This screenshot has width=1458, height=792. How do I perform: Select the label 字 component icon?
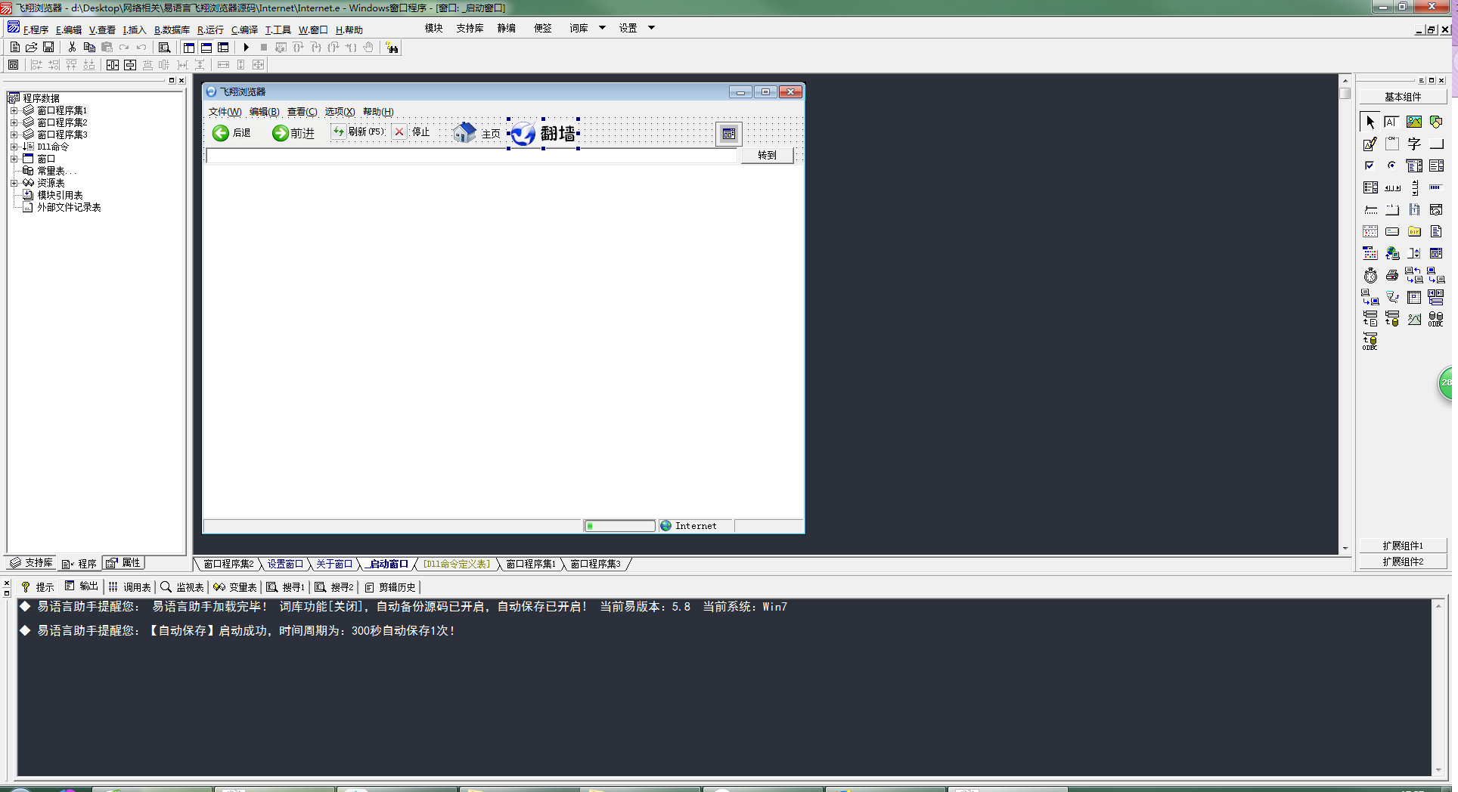point(1413,144)
